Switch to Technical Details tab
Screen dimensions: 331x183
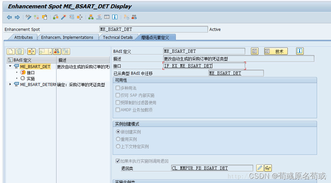[x=118, y=37]
